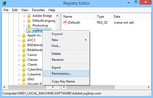Click tree pane scroll up arrow
The width and height of the screenshot is (153, 98).
click(x=57, y=16)
